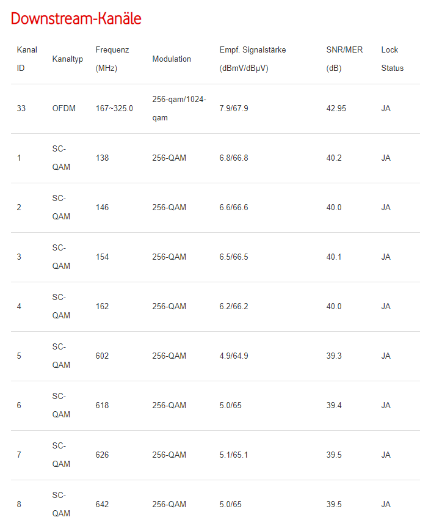The image size is (442, 520).
Task: Click the 40.1 SNR value
Action: click(x=334, y=257)
